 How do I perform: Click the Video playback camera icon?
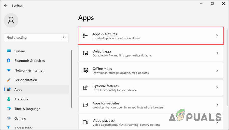pyautogui.click(x=85, y=122)
